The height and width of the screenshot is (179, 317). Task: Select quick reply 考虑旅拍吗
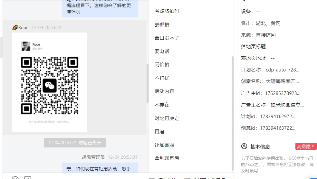[x=167, y=11]
